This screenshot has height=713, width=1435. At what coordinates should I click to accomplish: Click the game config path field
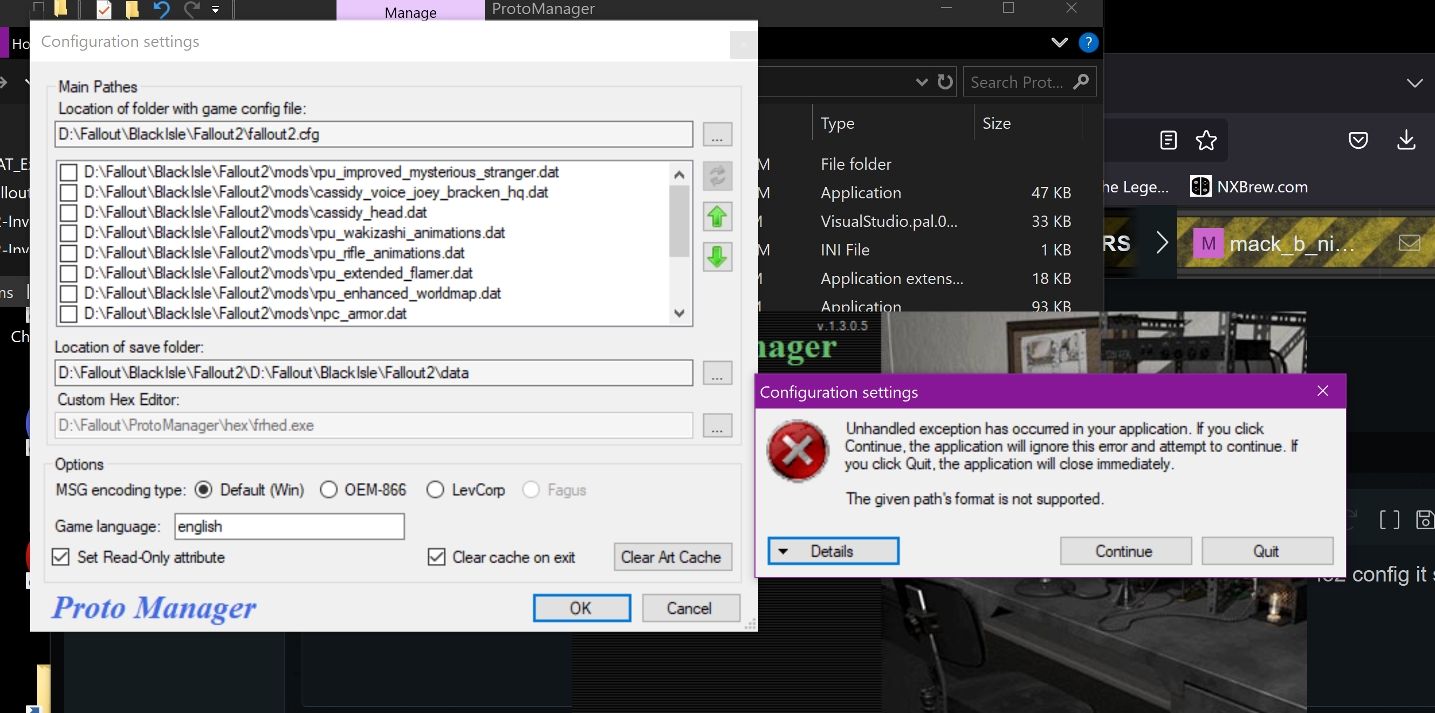tap(374, 135)
